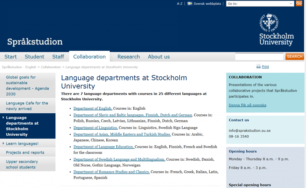The width and height of the screenshot is (307, 188).
Task: Open Department of Romance Studies and Classics
Action: click(x=112, y=172)
